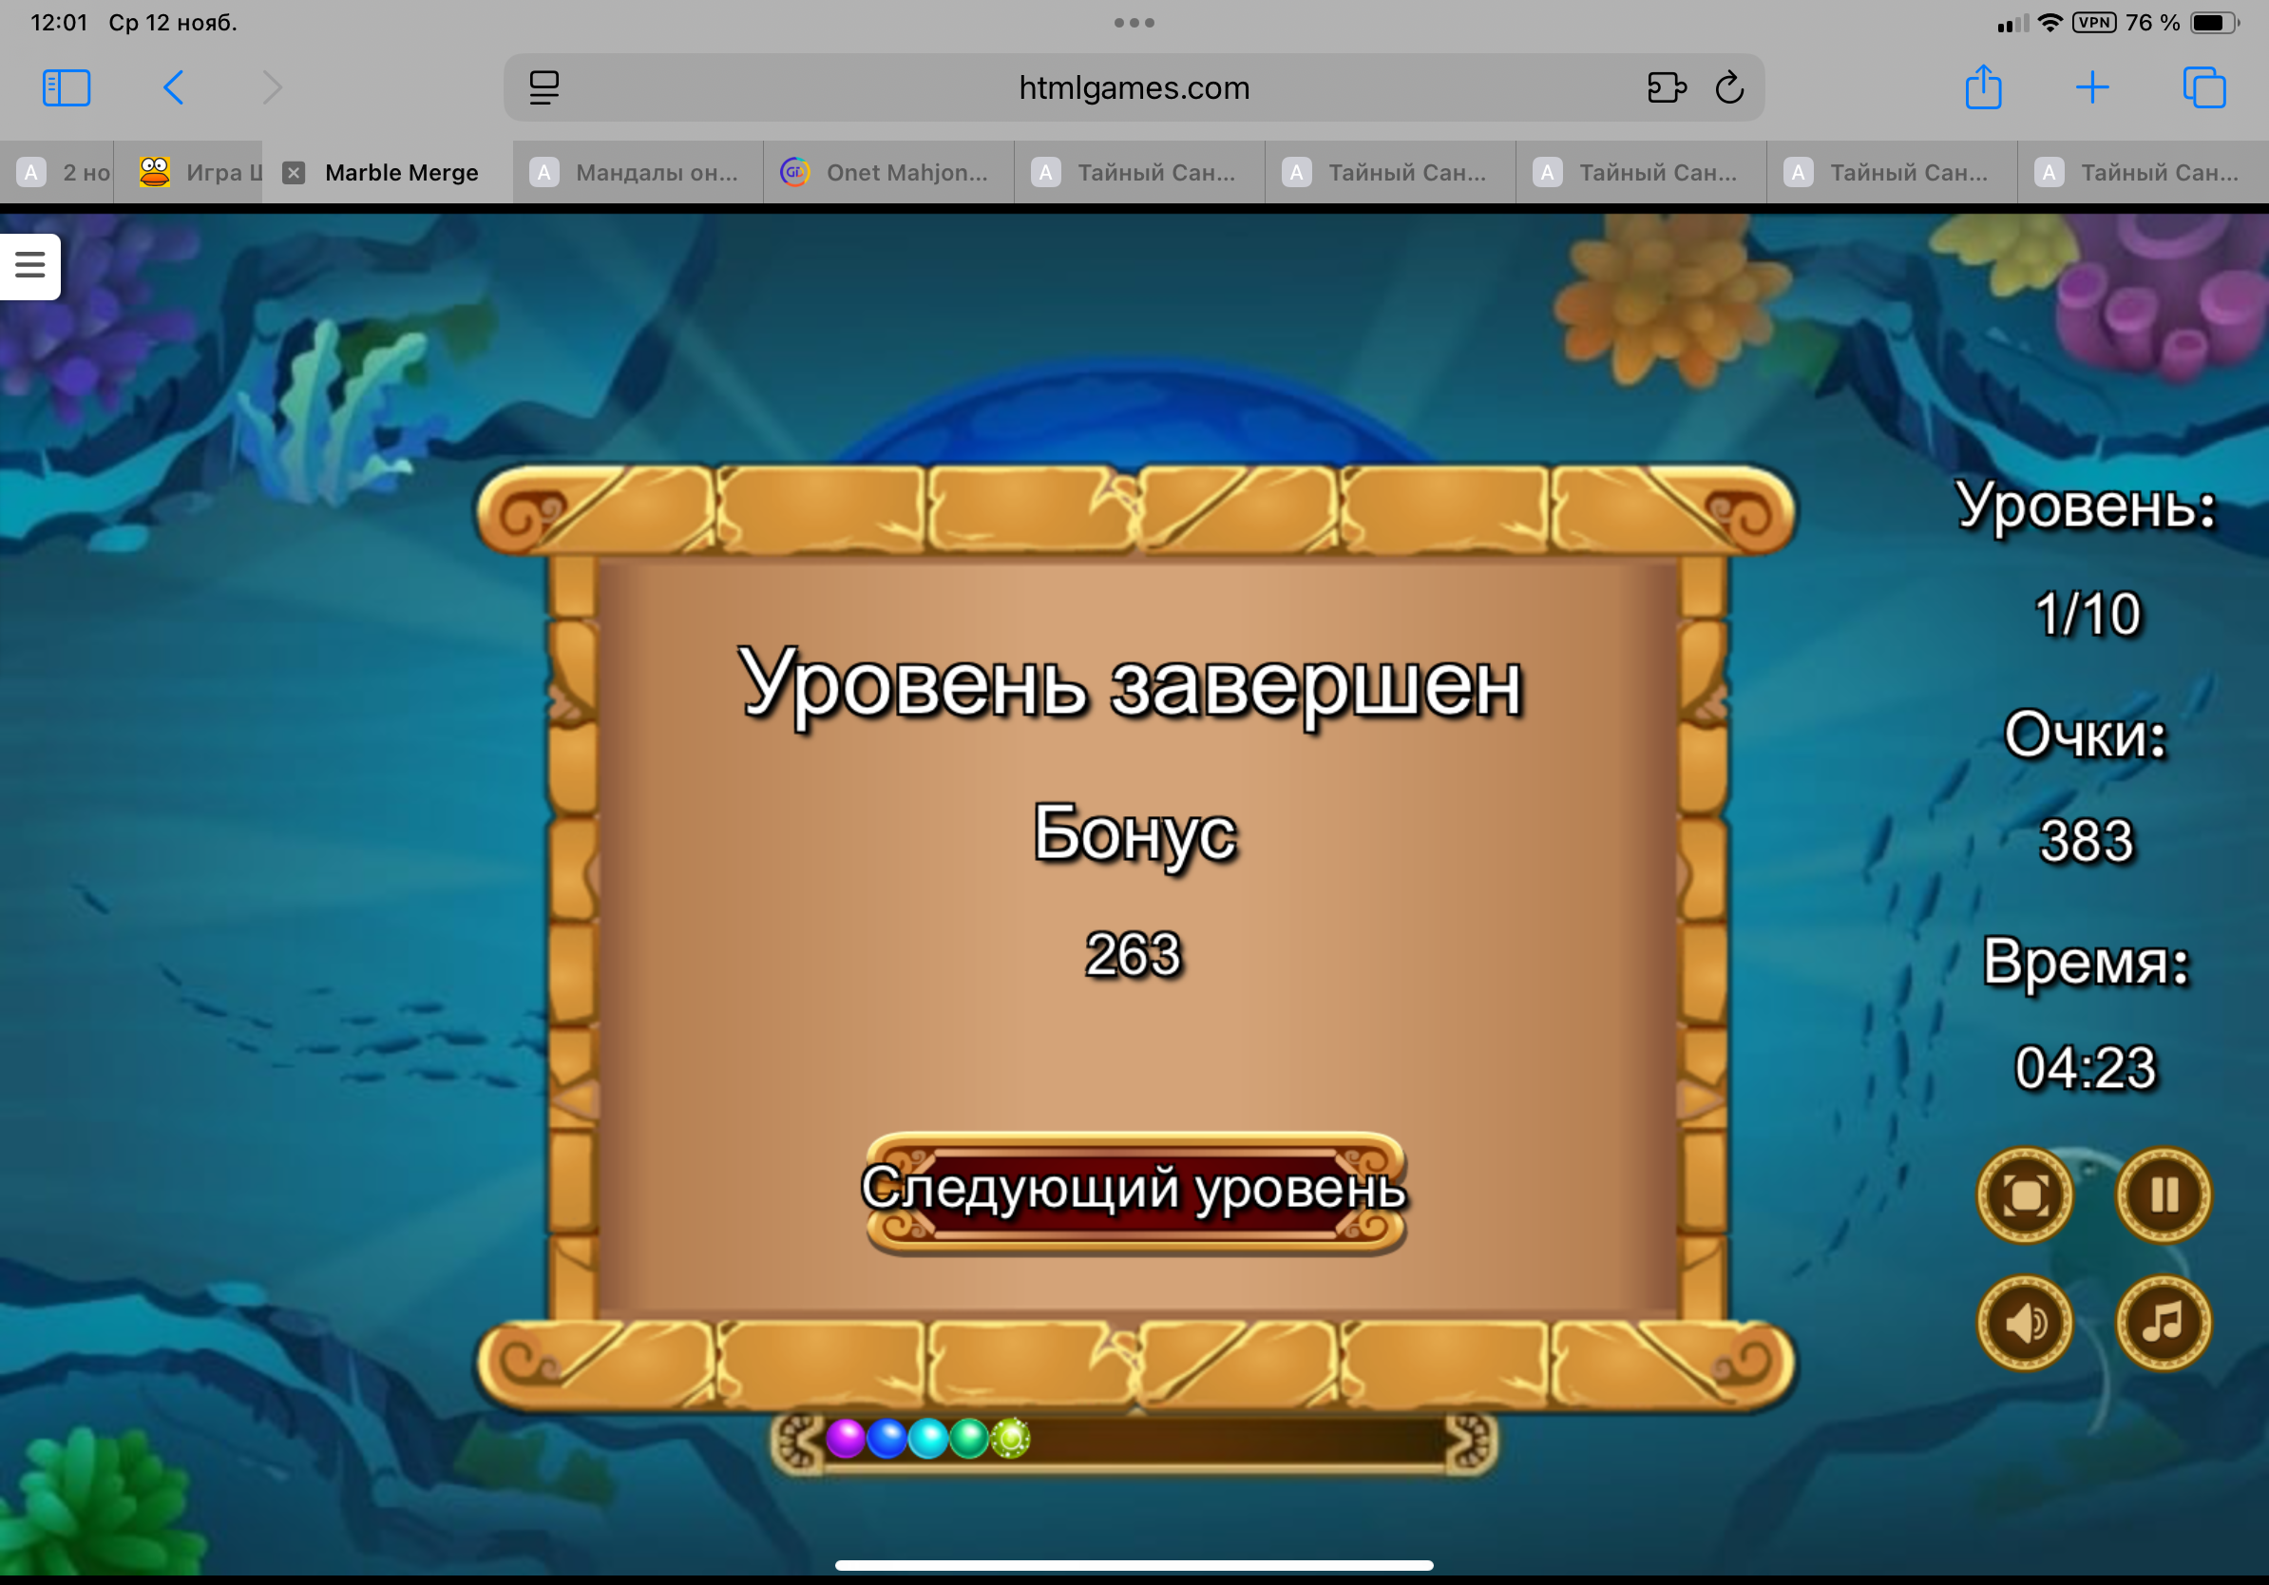The height and width of the screenshot is (1585, 2269).
Task: Toggle the game music note button
Action: (x=2164, y=1323)
